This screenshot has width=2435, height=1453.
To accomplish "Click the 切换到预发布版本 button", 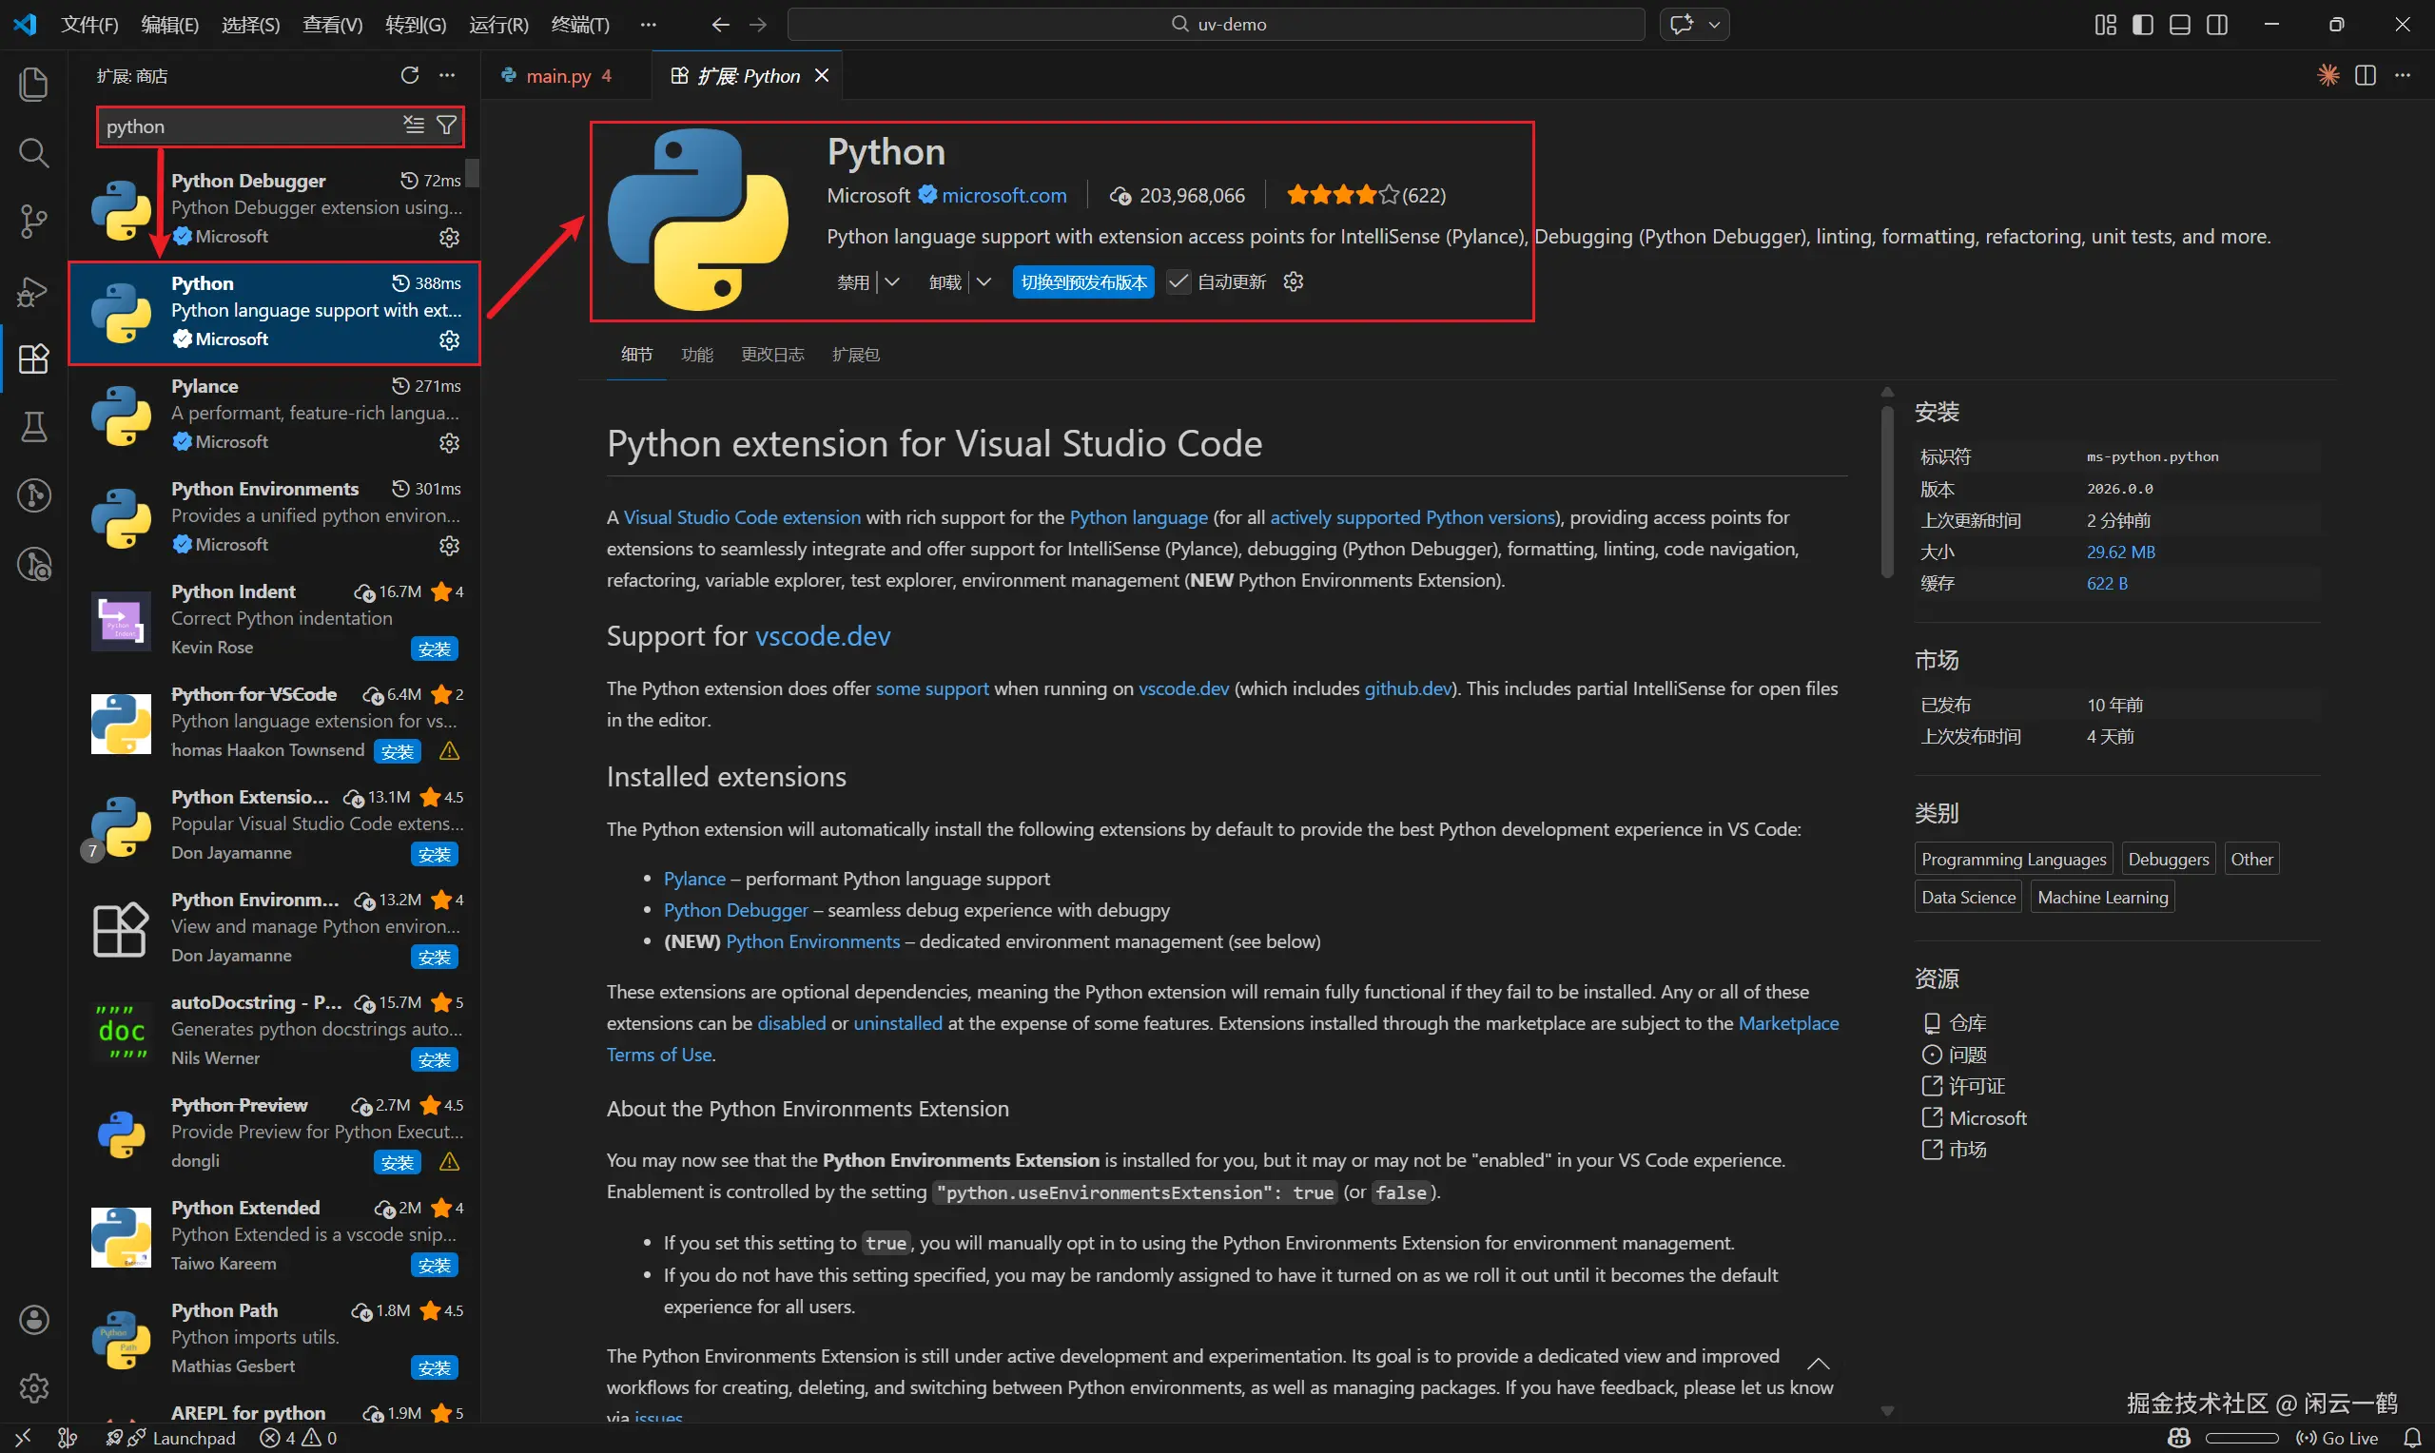I will [x=1083, y=282].
